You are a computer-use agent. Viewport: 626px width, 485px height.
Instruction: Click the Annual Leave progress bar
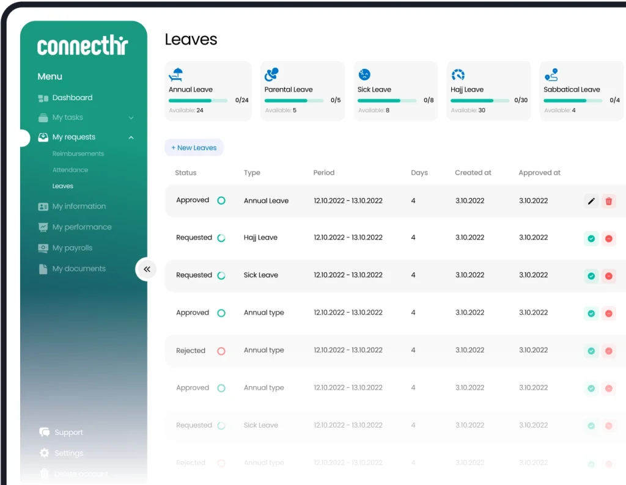click(x=198, y=101)
